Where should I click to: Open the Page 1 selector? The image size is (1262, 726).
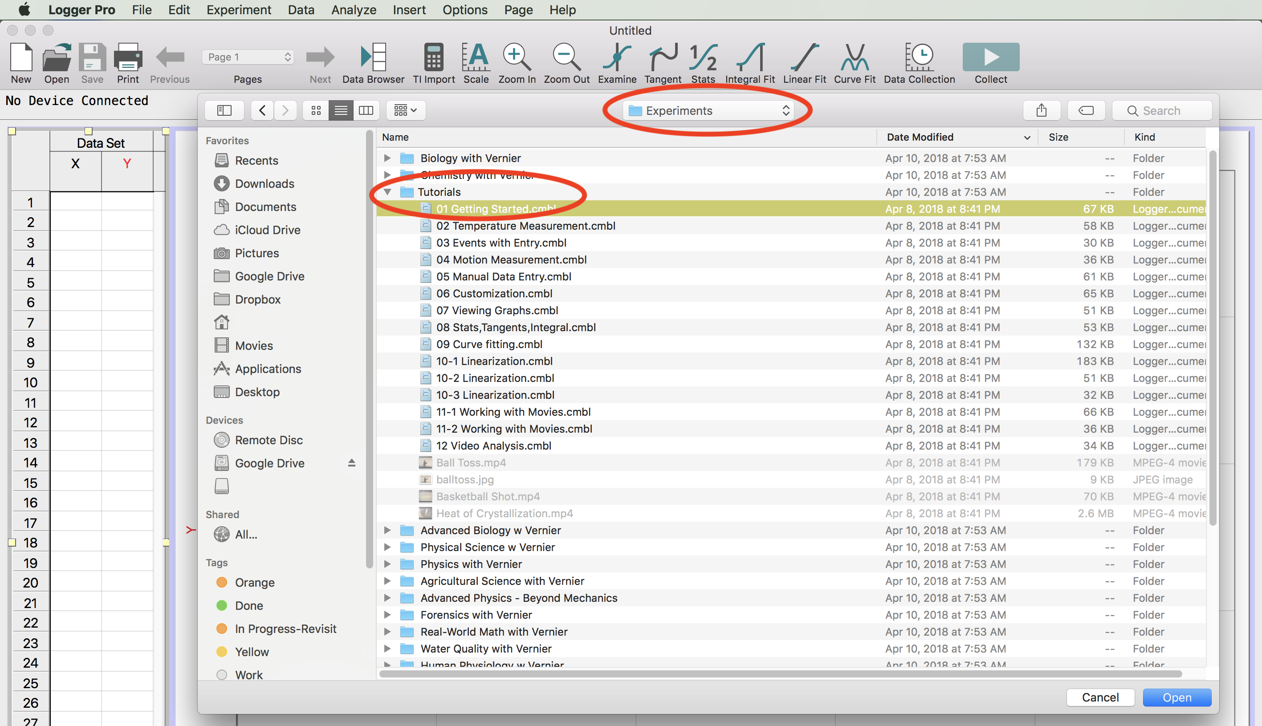[x=248, y=57]
